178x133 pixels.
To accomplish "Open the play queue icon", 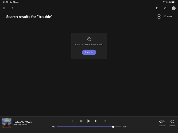I will pos(105,121).
